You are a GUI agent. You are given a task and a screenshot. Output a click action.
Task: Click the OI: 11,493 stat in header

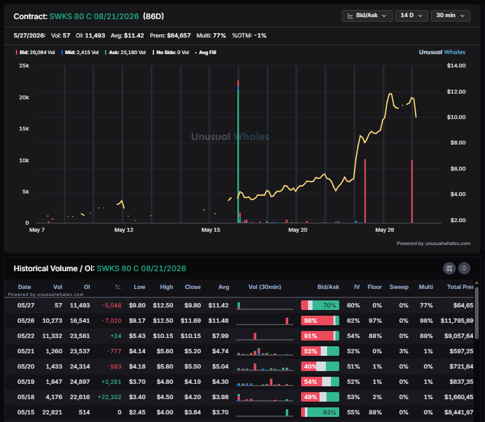pos(90,36)
